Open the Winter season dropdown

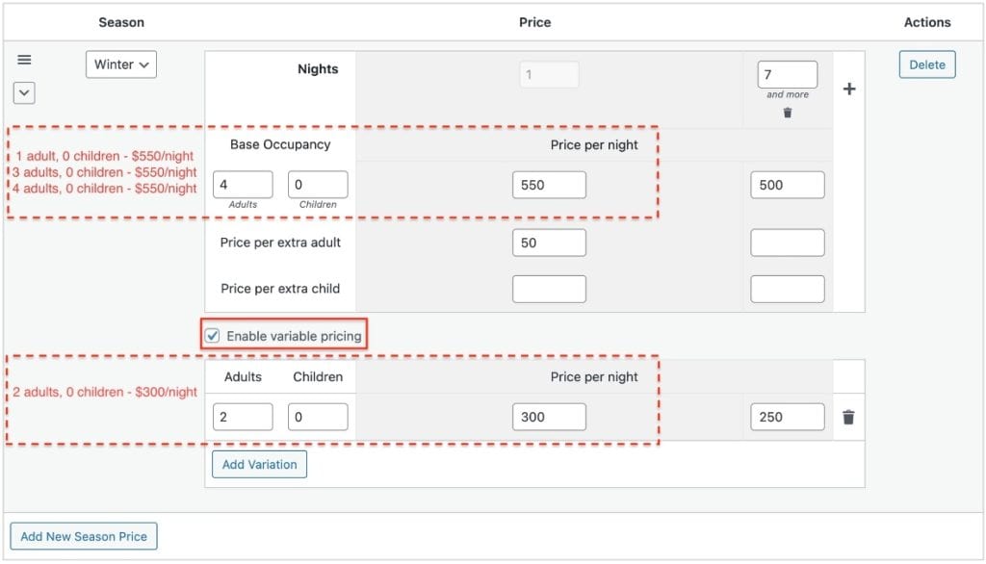(121, 64)
